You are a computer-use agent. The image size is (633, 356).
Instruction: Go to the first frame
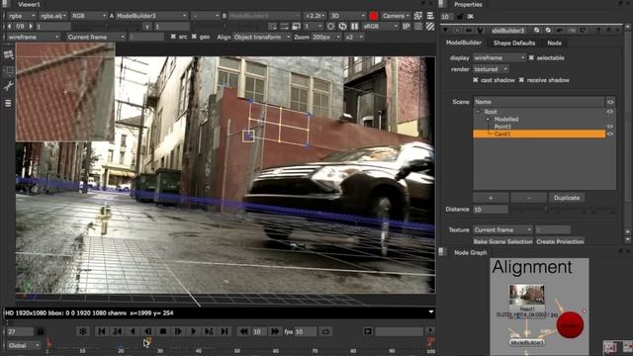coord(102,331)
